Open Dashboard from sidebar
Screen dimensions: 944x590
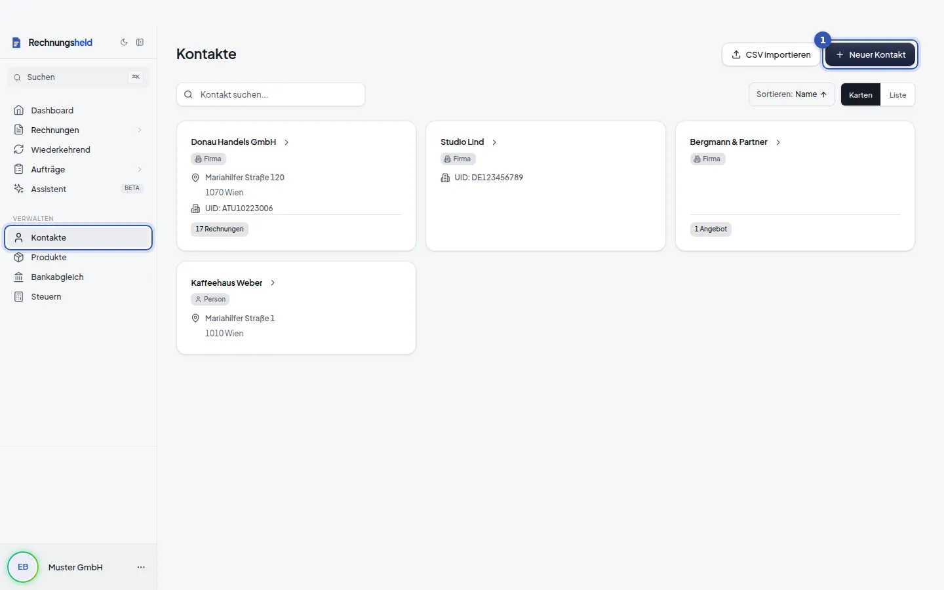coord(79,110)
